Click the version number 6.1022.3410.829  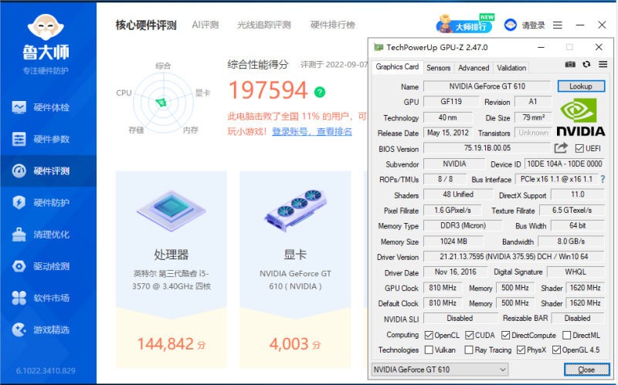pos(46,371)
